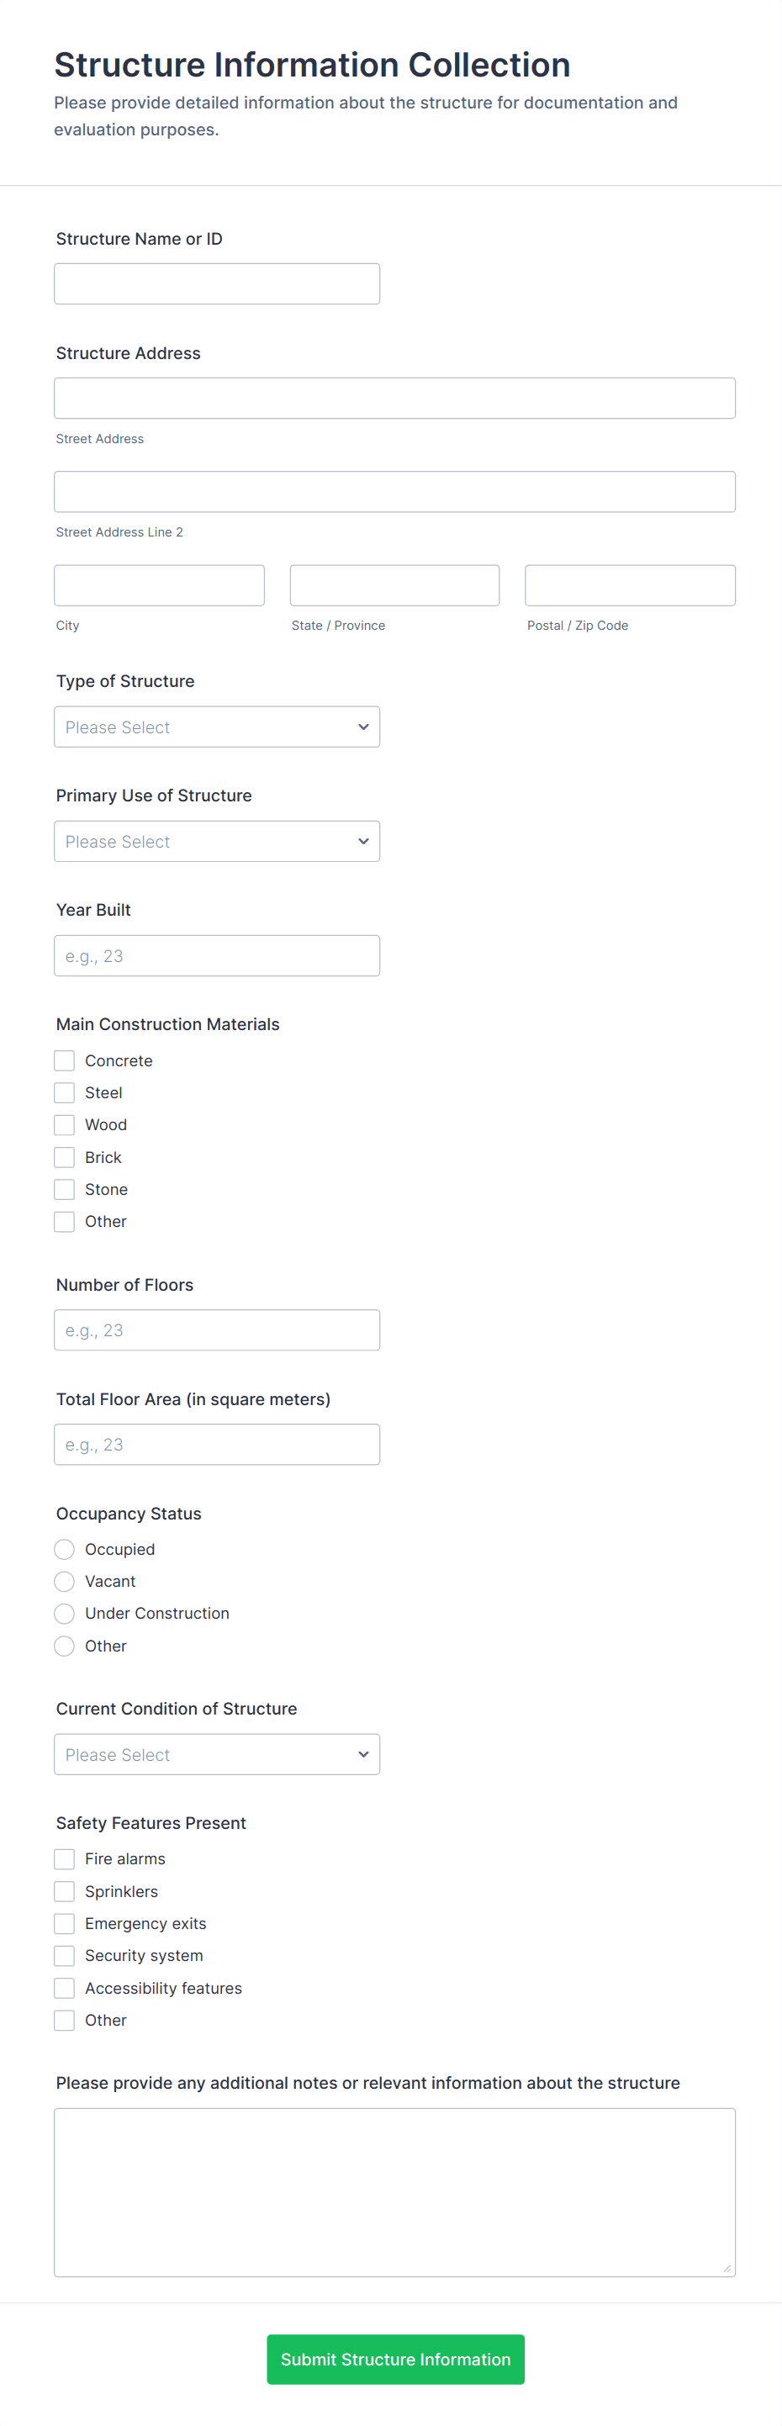Enable the Wood material checkbox
782x2426 pixels.
point(64,1123)
